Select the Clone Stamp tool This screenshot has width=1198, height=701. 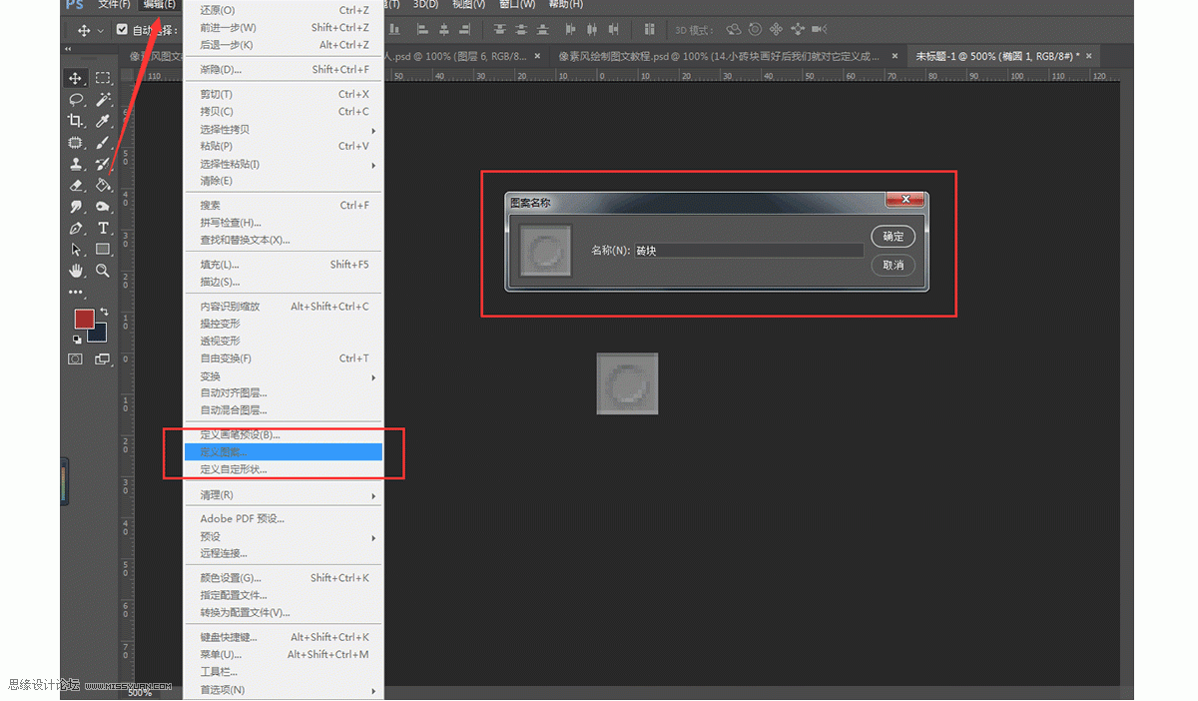point(76,164)
